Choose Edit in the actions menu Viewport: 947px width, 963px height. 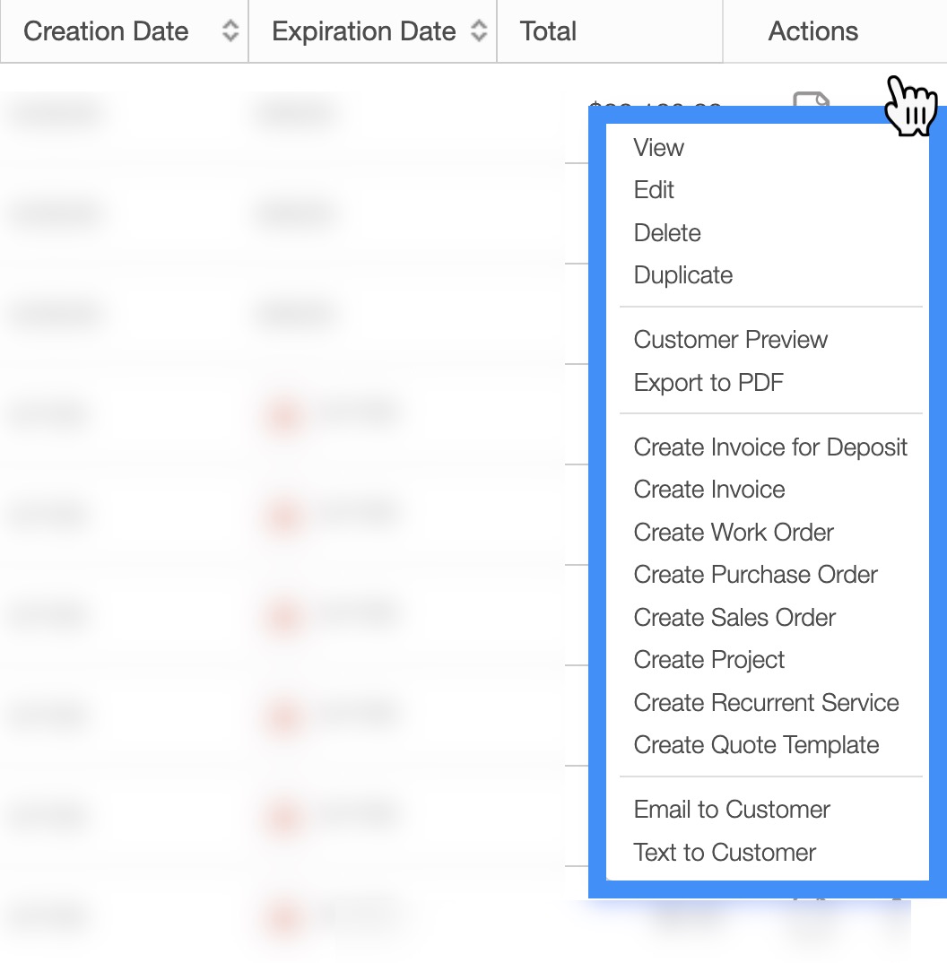pyautogui.click(x=654, y=190)
